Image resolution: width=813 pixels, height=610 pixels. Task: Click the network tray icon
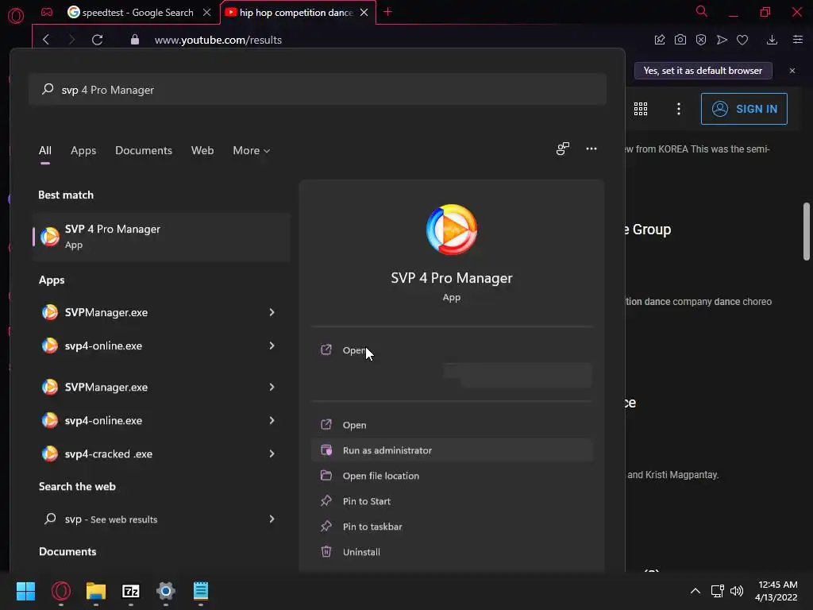(x=718, y=591)
